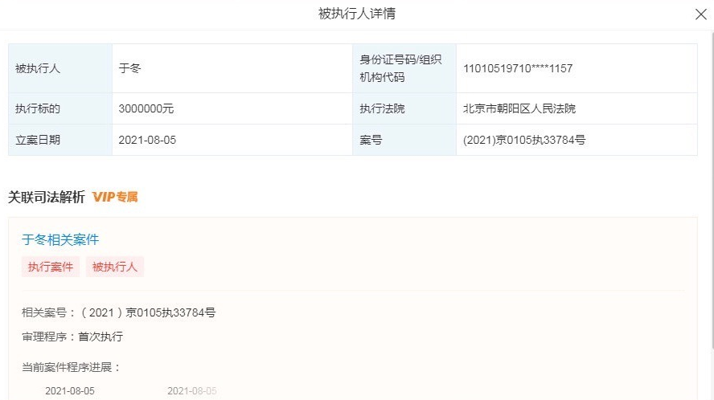Select ID number 11010519710****1157
Viewport: 714px width, 400px height.
(518, 68)
